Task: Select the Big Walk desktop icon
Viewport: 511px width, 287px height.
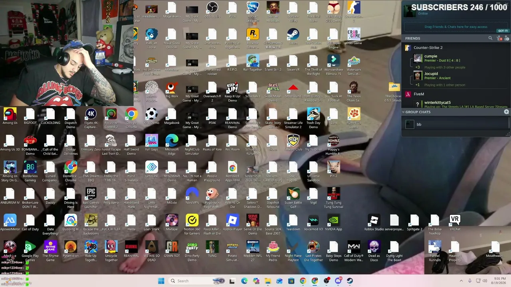Action: [x=172, y=90]
